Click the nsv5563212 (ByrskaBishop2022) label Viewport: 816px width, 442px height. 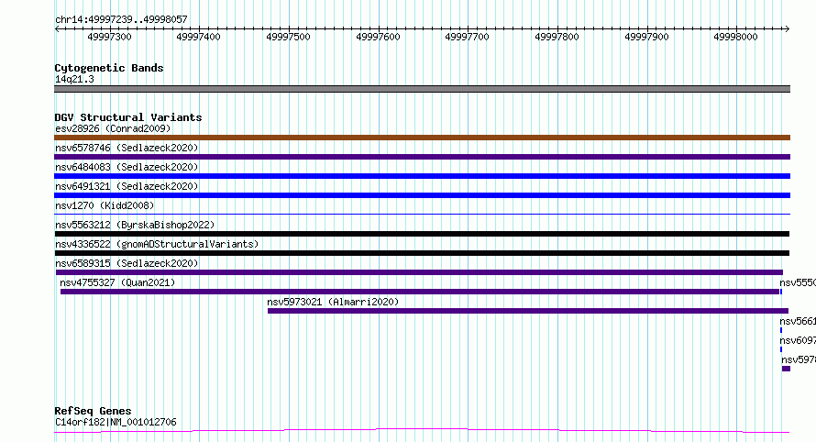(135, 225)
